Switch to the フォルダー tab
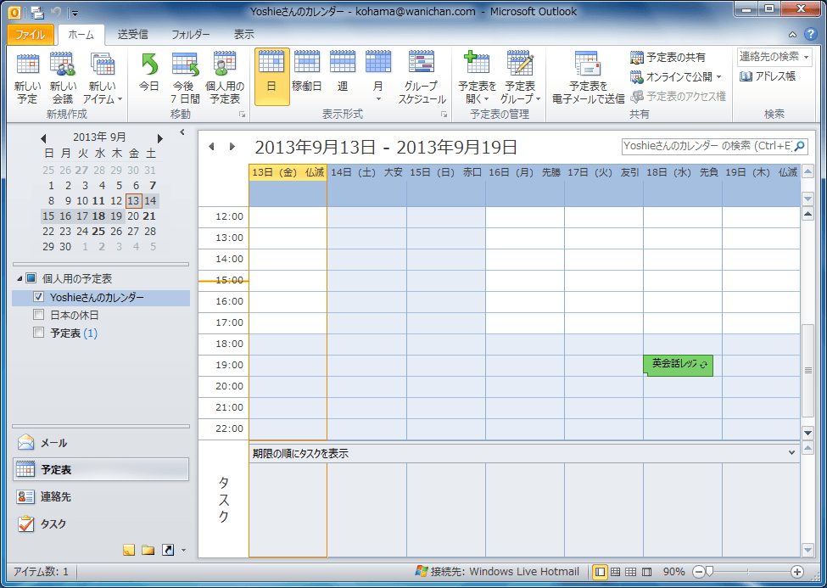Image resolution: width=827 pixels, height=588 pixels. pyautogui.click(x=190, y=35)
